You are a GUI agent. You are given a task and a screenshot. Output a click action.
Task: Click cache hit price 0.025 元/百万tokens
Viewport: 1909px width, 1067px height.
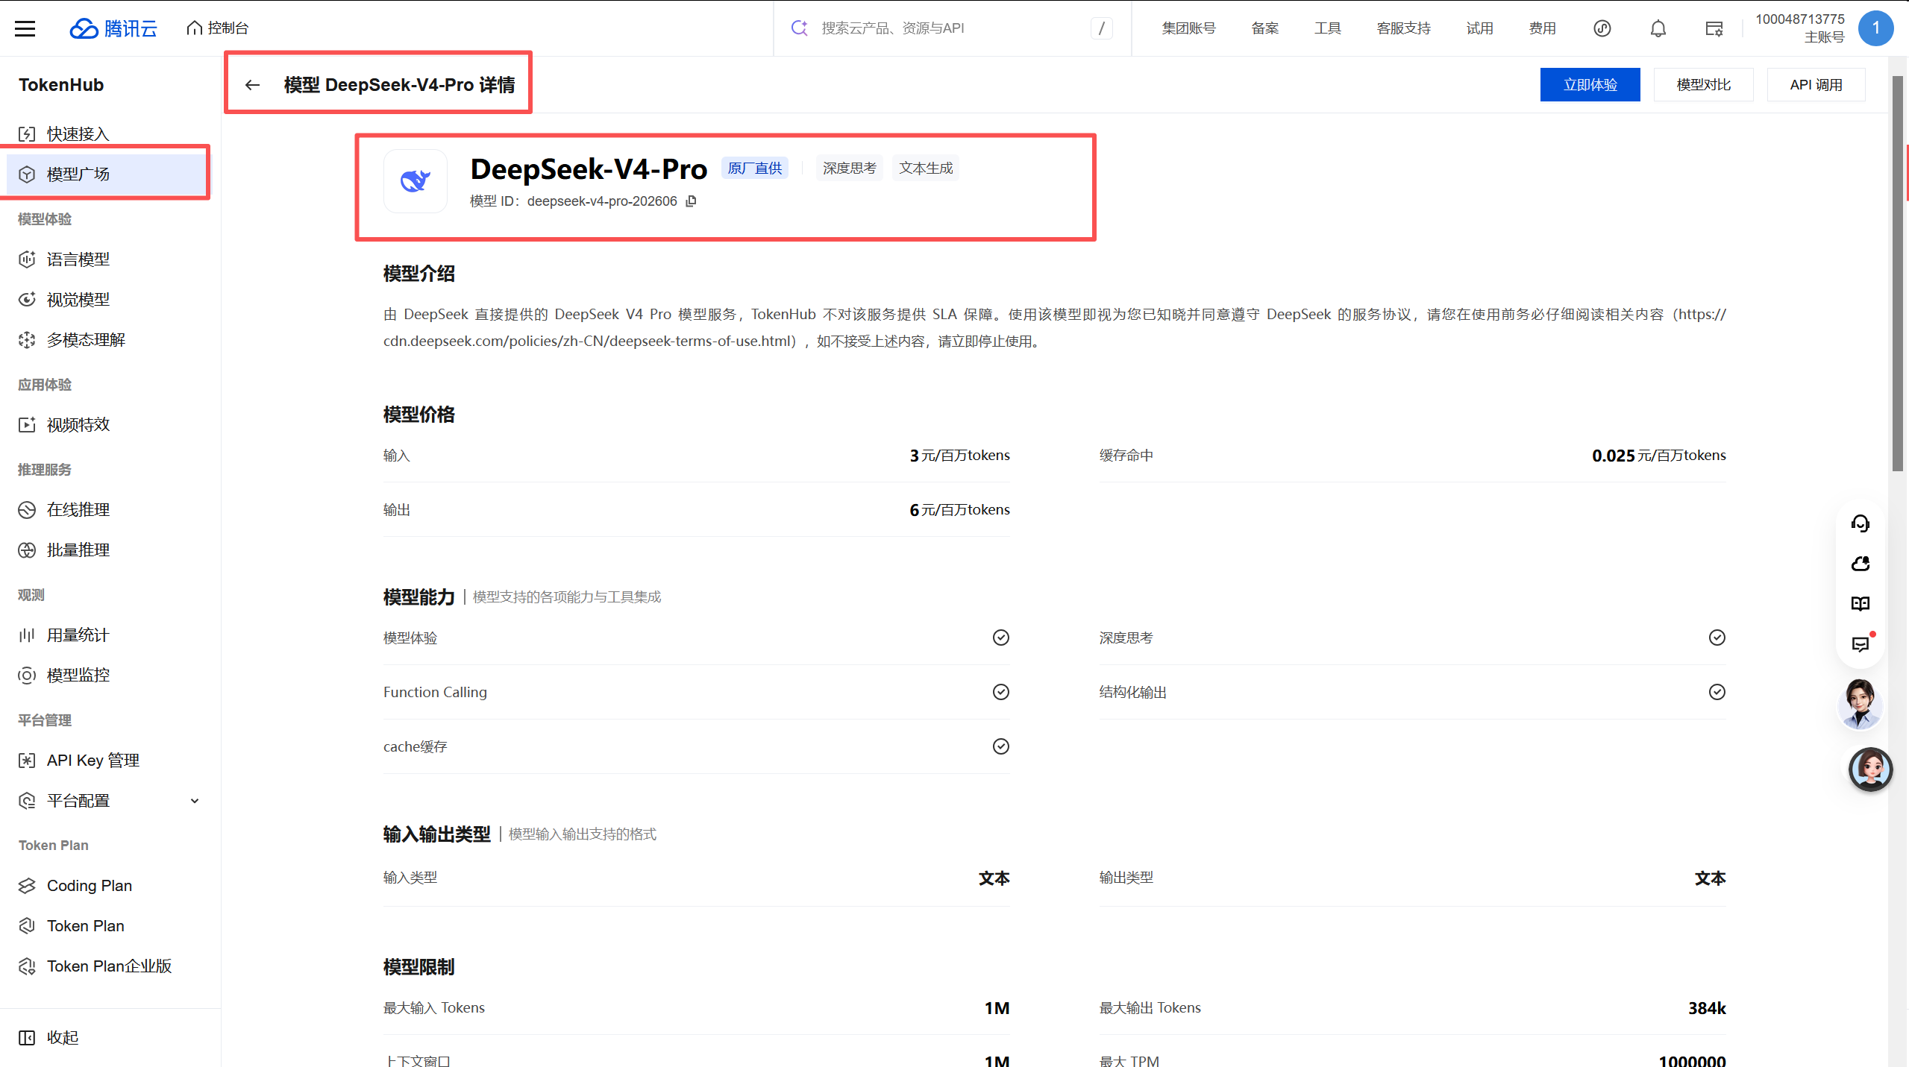[x=1659, y=456]
